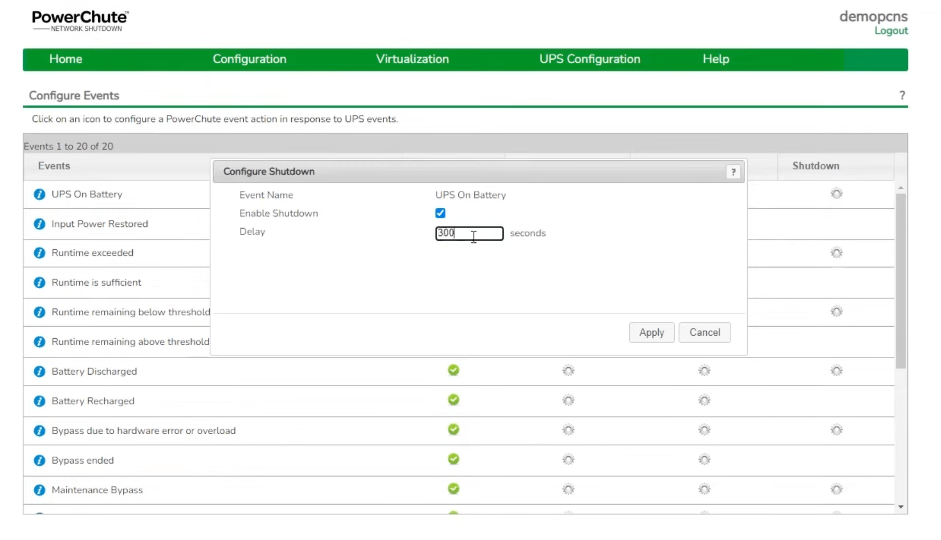The image size is (941, 540).
Task: Open the Help menu
Action: [x=715, y=59]
